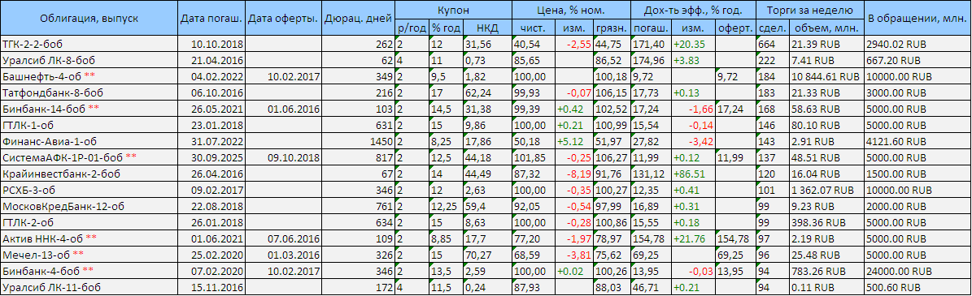
Task: Click the 'Дата погаш.' column header
Action: (211, 19)
